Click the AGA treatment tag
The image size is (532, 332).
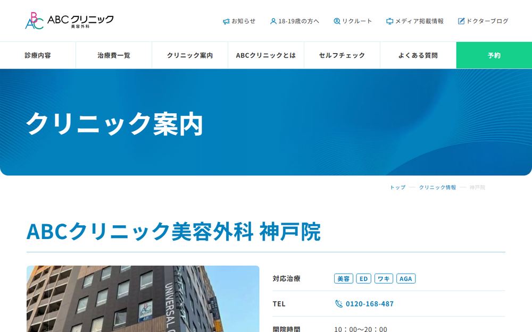[x=406, y=278]
